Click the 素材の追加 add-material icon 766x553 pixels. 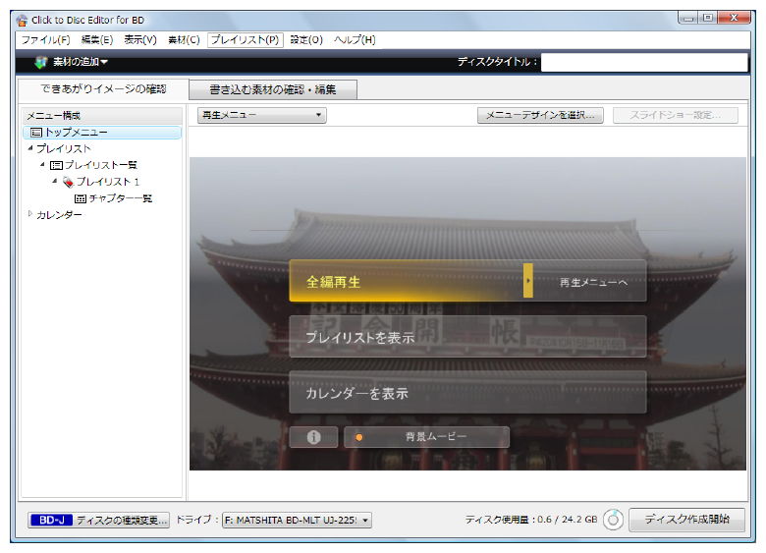[x=40, y=63]
